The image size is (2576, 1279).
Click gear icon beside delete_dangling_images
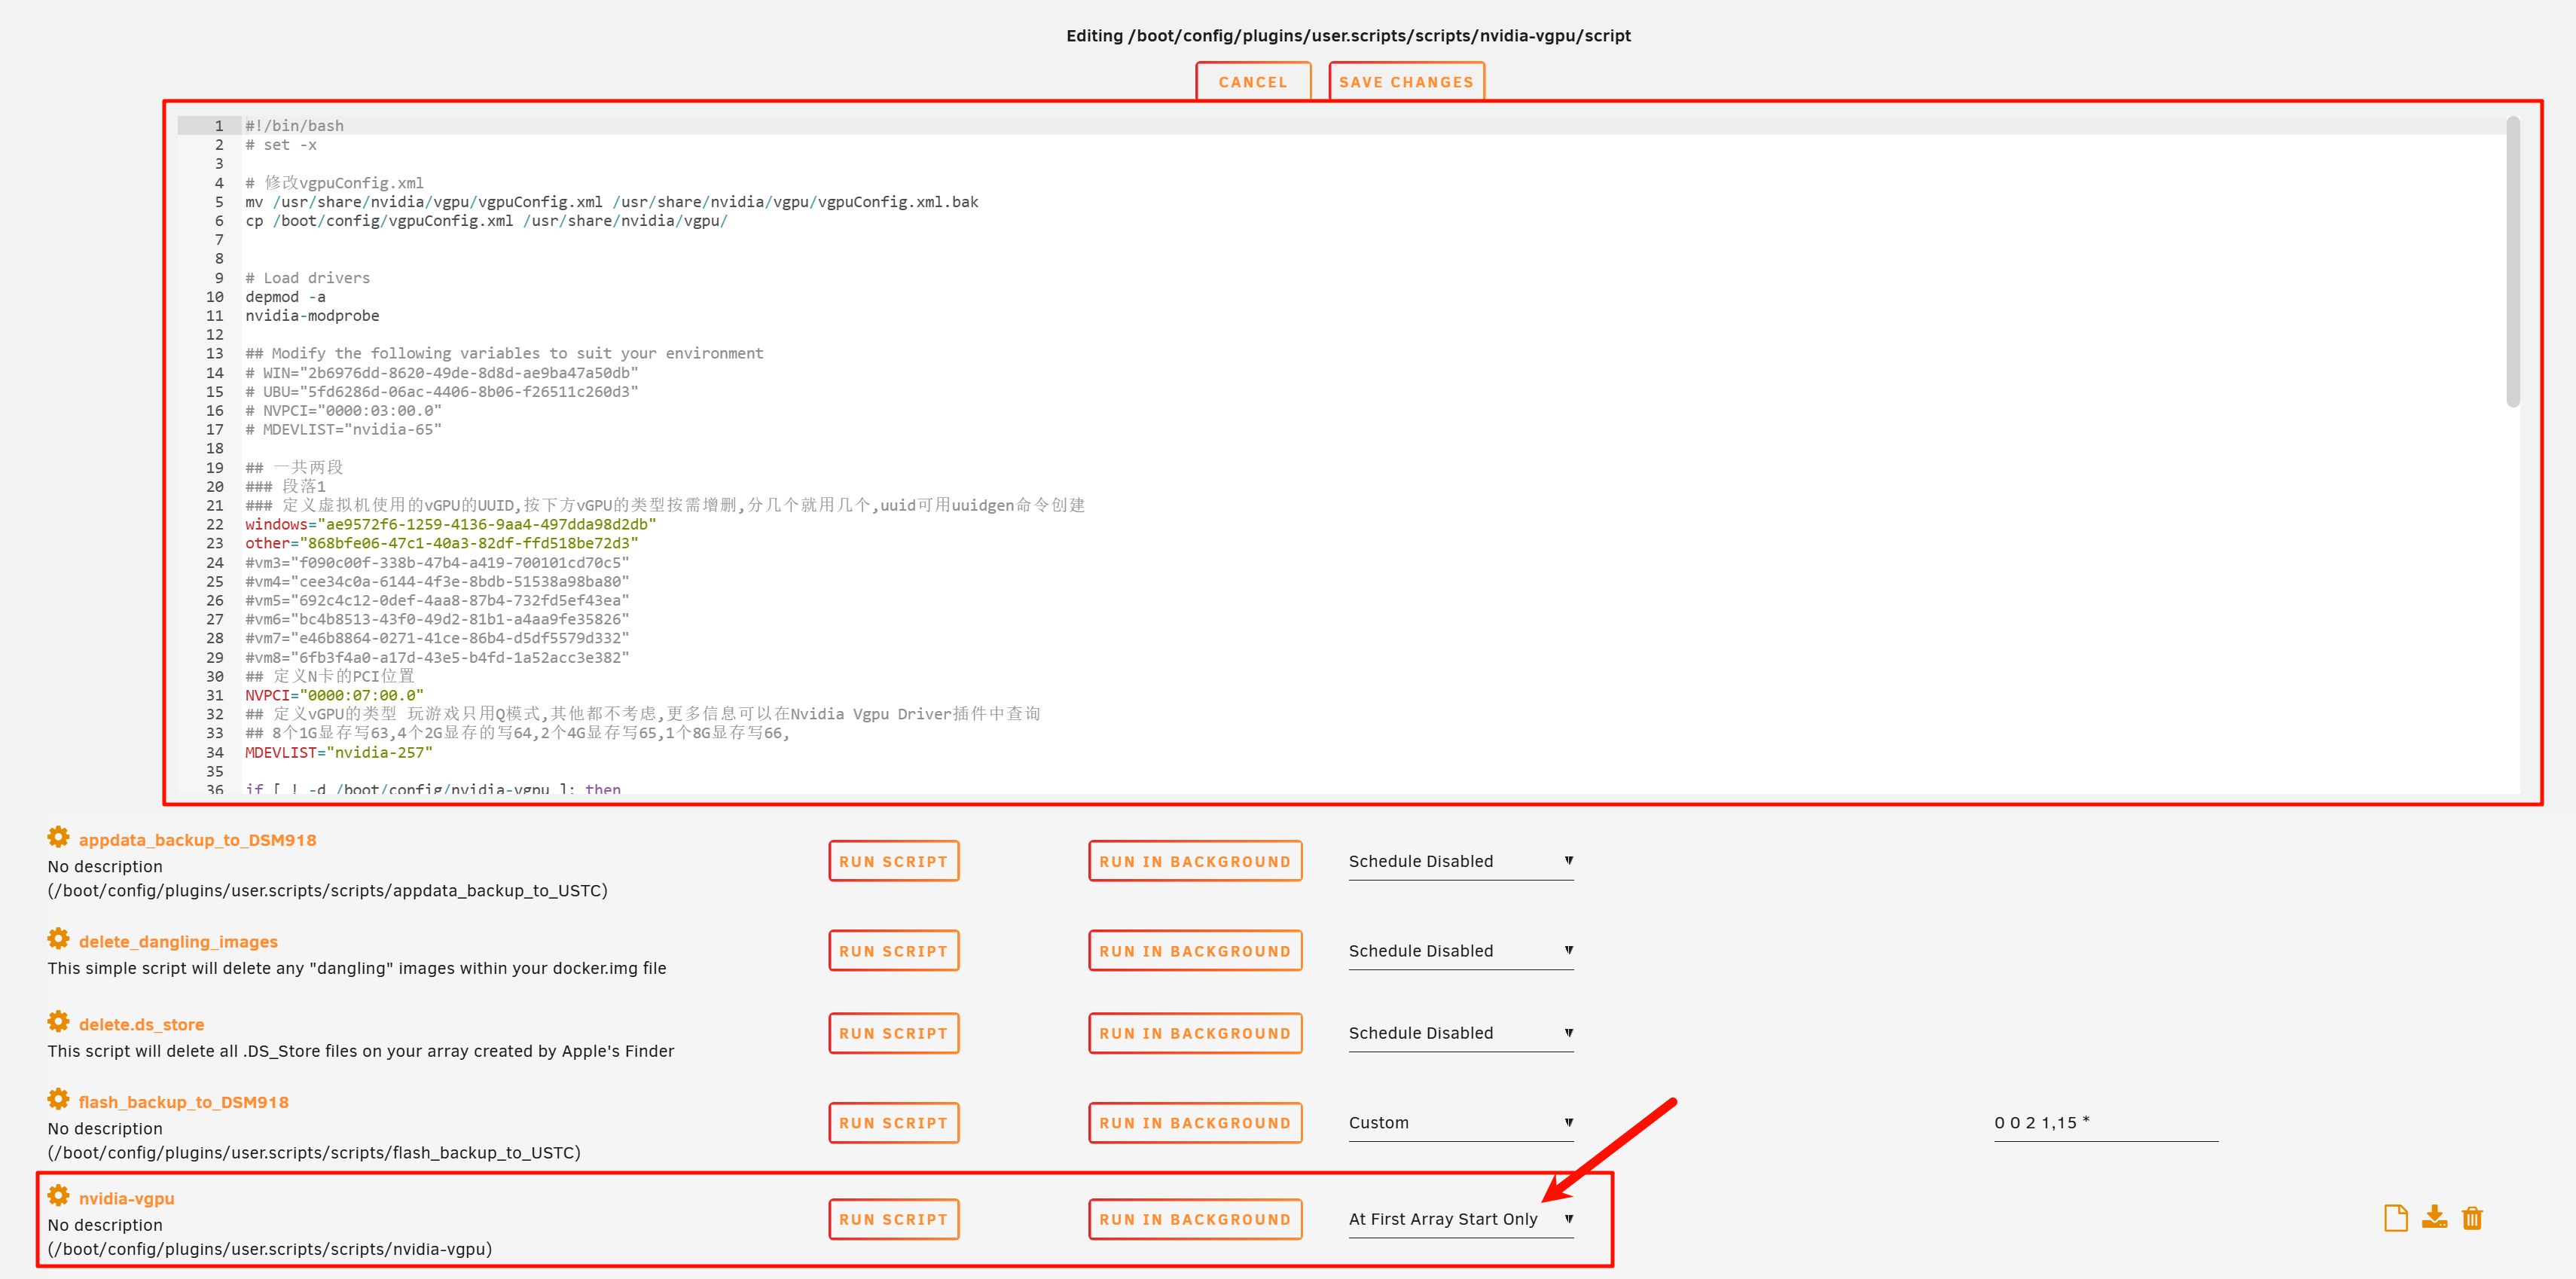tap(58, 939)
